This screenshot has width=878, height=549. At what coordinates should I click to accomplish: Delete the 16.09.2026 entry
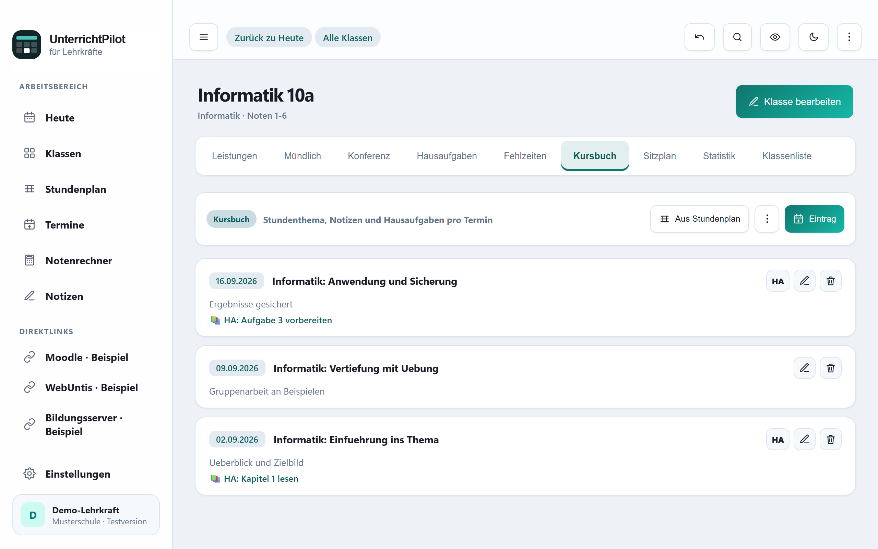pyautogui.click(x=830, y=281)
